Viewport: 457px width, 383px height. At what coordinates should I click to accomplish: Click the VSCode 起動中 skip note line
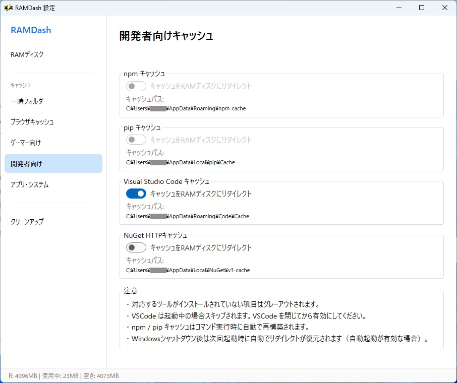click(246, 316)
